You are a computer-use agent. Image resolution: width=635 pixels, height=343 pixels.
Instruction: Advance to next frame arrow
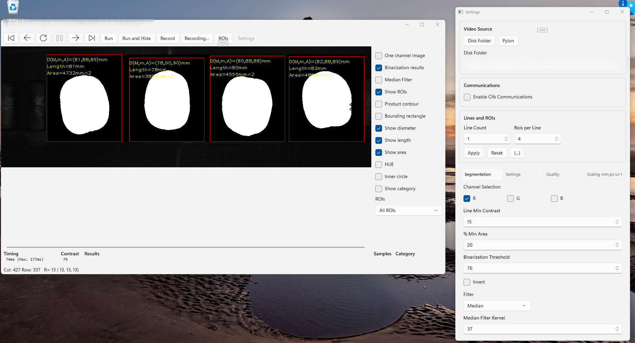tap(76, 38)
